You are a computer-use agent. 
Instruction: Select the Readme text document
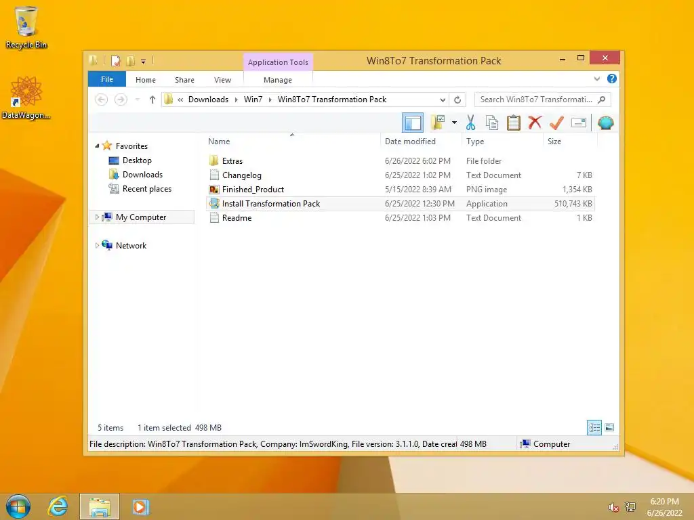pyautogui.click(x=401, y=217)
